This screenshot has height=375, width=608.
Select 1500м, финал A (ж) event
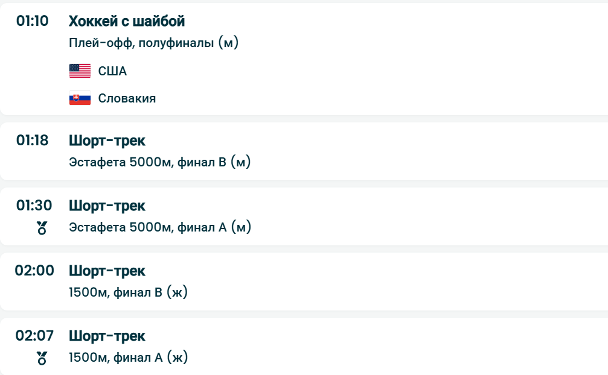point(129,358)
